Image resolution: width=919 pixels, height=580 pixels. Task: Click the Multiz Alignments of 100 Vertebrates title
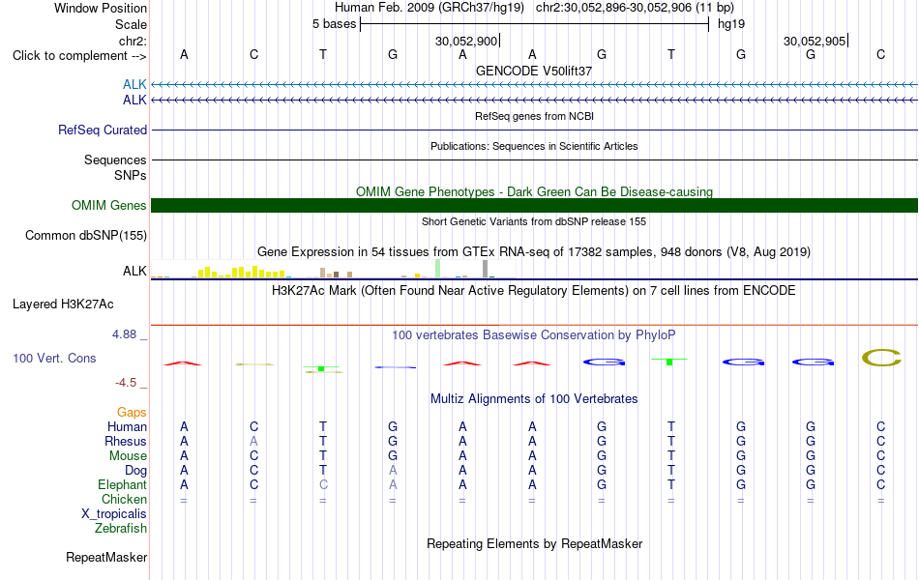[534, 399]
